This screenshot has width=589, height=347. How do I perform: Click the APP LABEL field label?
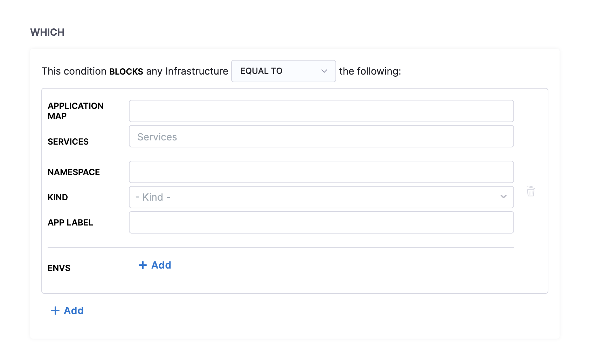[70, 222]
